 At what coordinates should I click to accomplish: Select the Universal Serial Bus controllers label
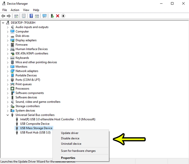click(x=35, y=115)
